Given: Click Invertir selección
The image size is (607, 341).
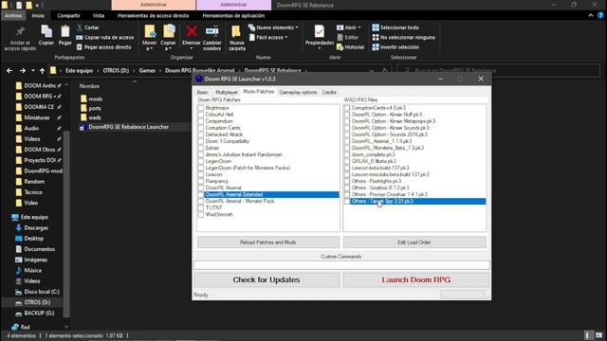Looking at the screenshot, I should coord(395,47).
